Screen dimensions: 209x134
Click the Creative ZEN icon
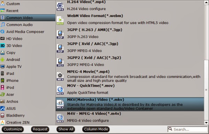2,122
